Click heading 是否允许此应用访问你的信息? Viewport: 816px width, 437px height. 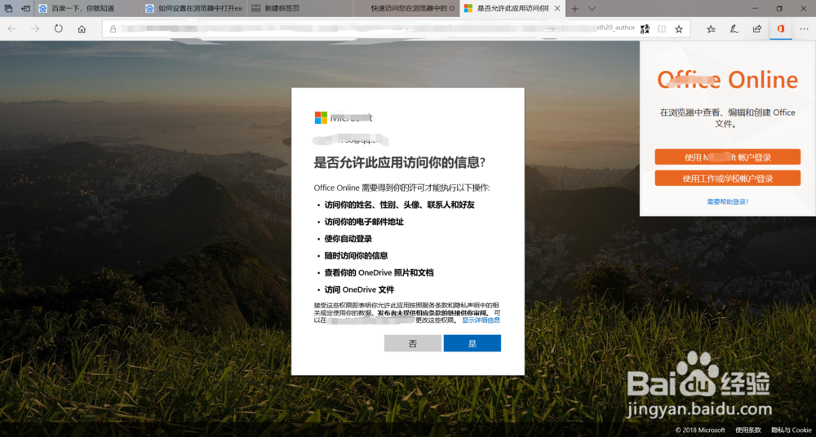pyautogui.click(x=399, y=162)
